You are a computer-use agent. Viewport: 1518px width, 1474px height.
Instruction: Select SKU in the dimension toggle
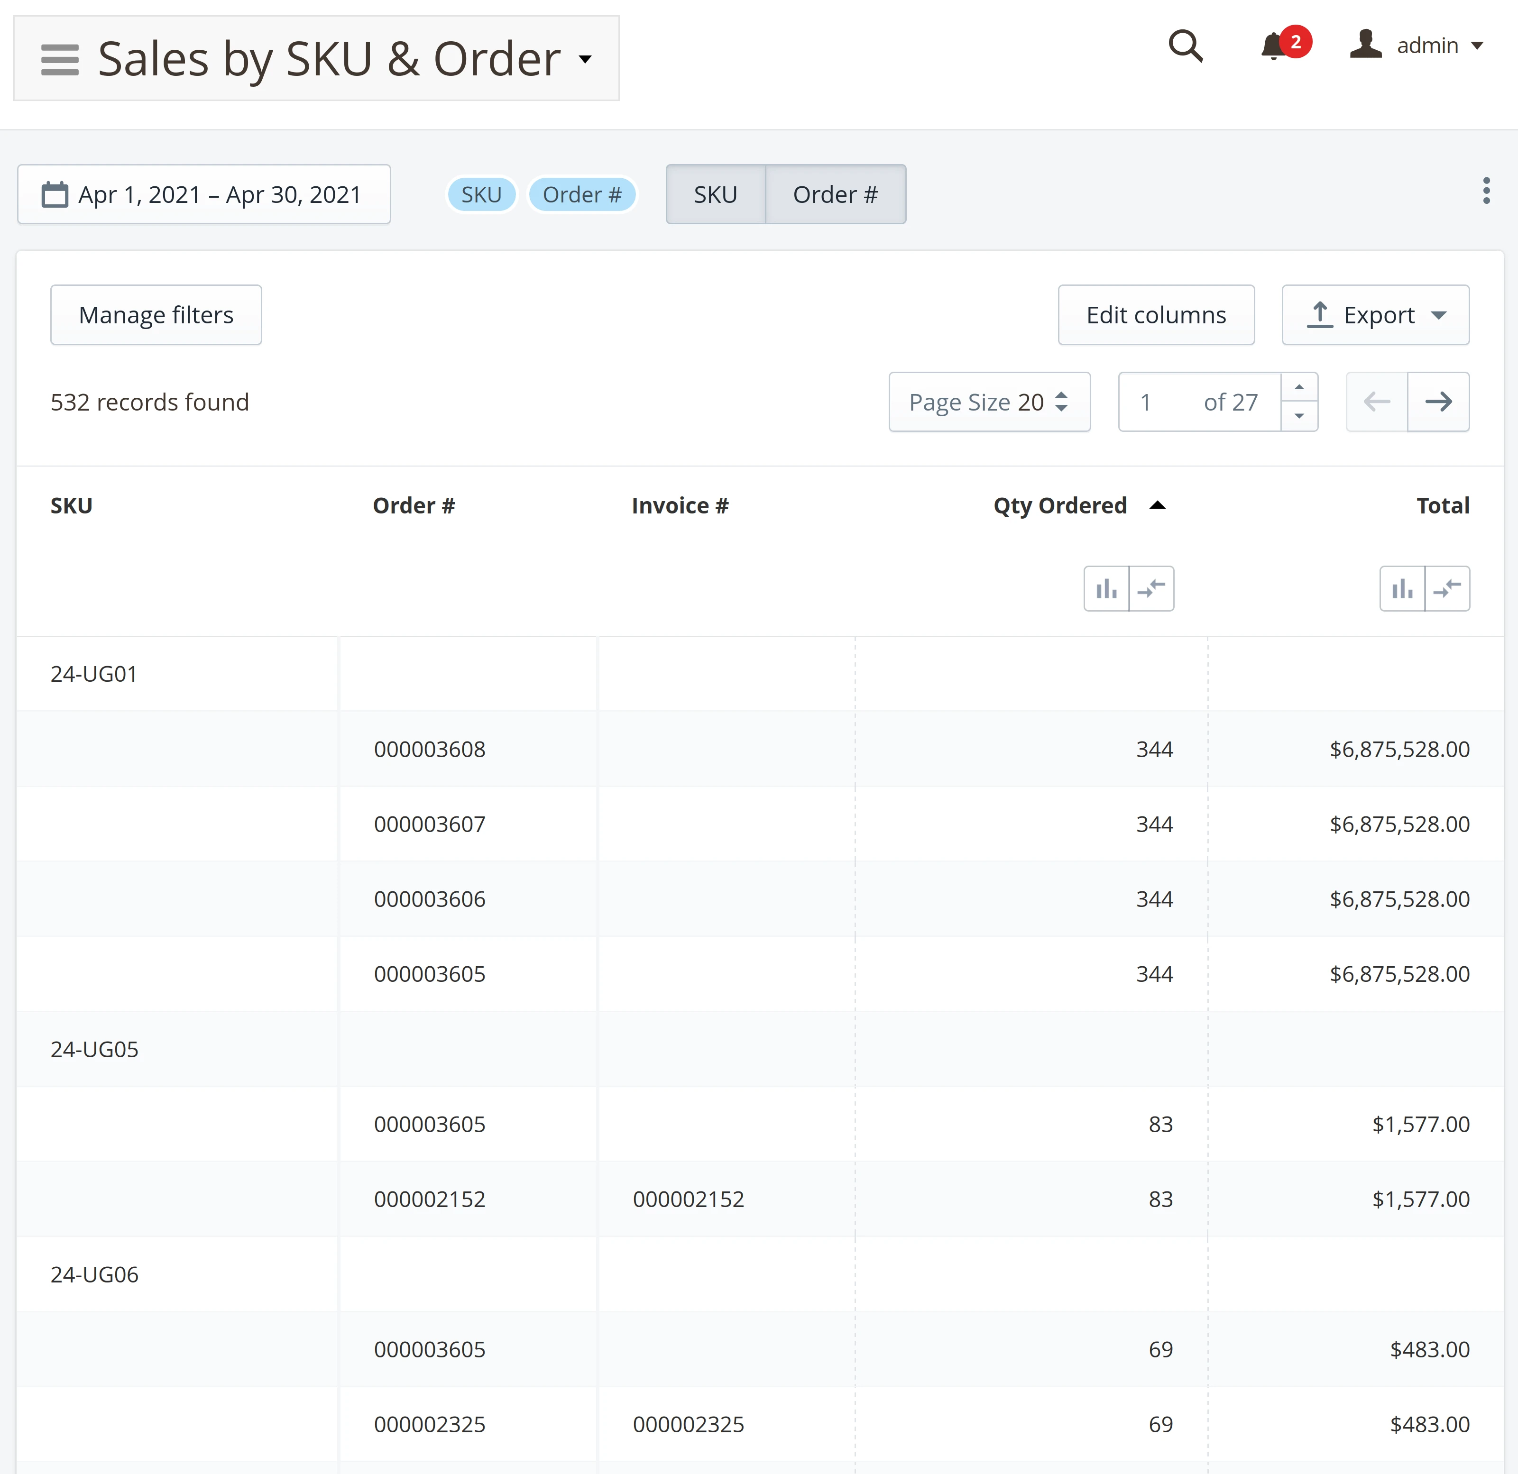click(715, 194)
